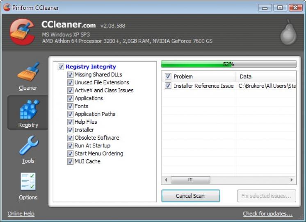Select the Tools tab label

pyautogui.click(x=28, y=161)
